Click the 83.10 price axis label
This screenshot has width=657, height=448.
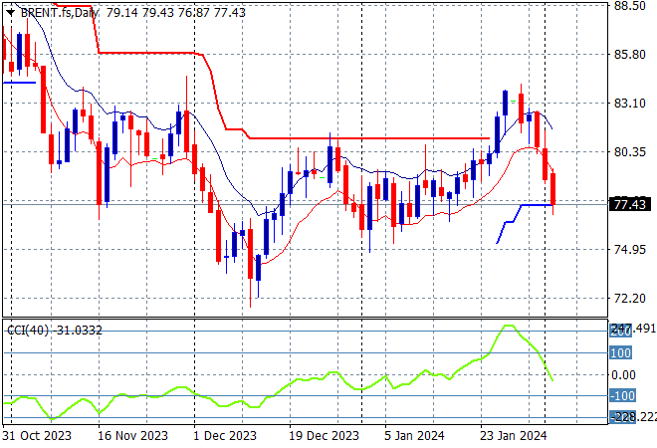(630, 104)
